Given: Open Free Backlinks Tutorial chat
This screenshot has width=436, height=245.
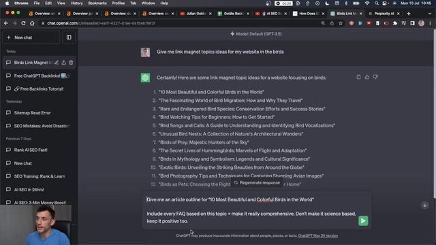Looking at the screenshot, I should [x=39, y=89].
